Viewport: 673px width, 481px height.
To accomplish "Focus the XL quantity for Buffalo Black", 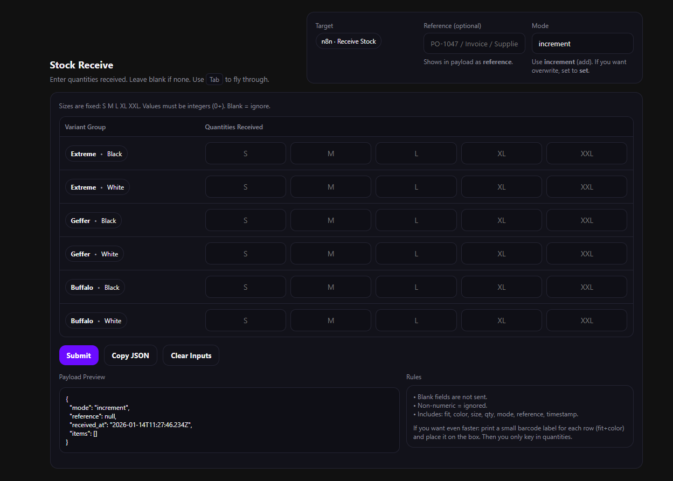I will tap(502, 287).
